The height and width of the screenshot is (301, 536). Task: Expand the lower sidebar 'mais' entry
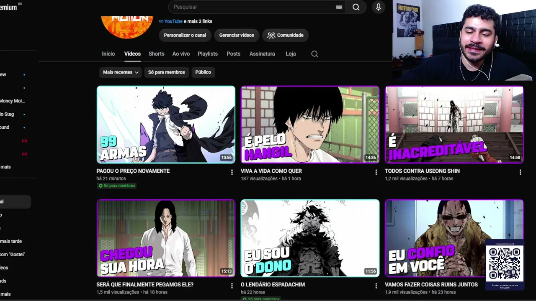pyautogui.click(x=5, y=294)
